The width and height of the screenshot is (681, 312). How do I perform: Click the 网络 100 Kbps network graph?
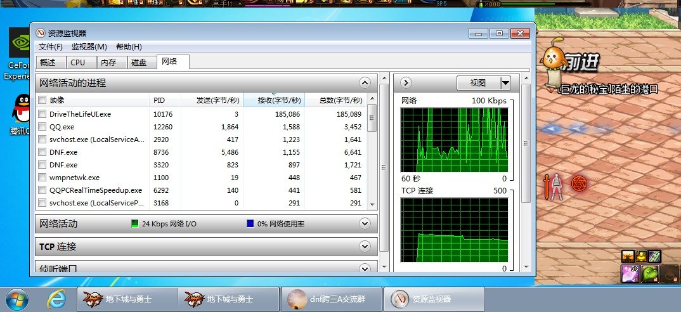(x=454, y=140)
